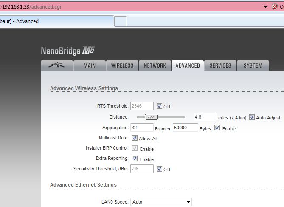The width and height of the screenshot is (284, 207).
Task: Click the Distance miles input field
Action: click(x=205, y=117)
